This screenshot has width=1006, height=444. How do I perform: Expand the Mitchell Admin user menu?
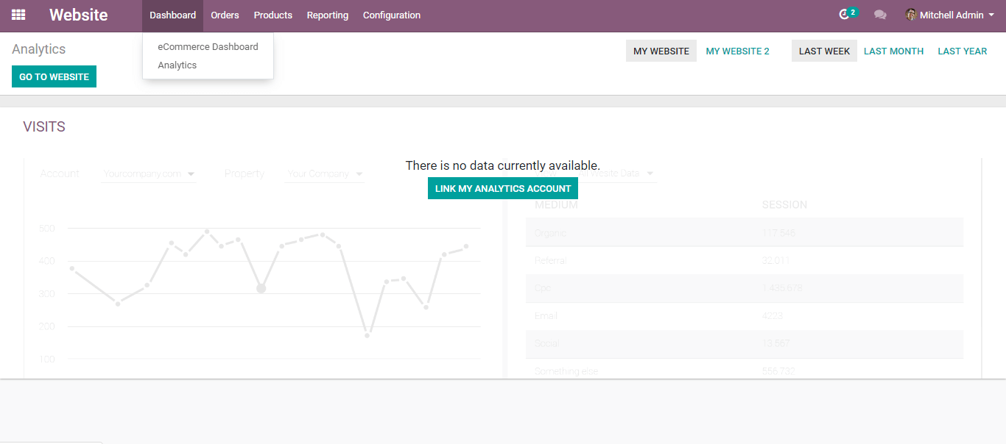(950, 15)
